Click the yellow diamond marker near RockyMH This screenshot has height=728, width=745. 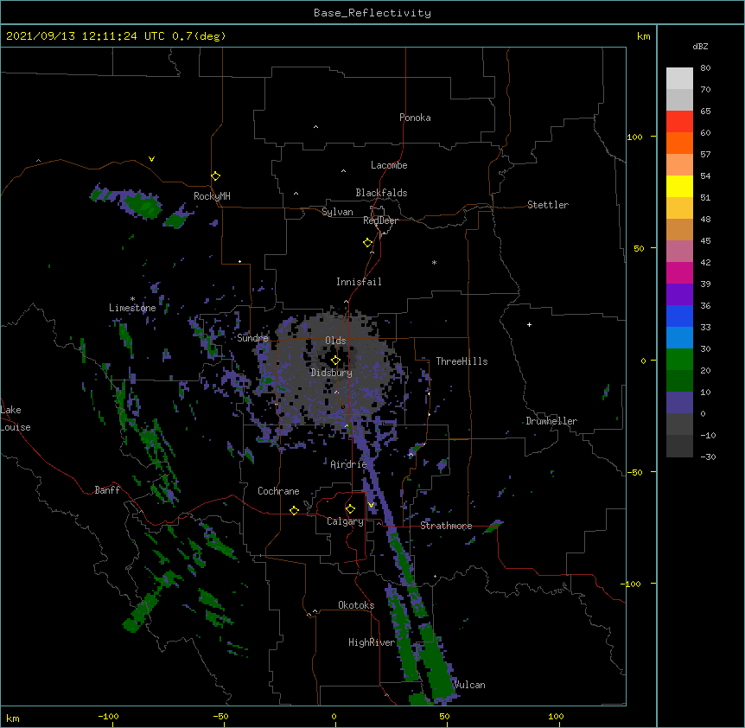tap(215, 176)
